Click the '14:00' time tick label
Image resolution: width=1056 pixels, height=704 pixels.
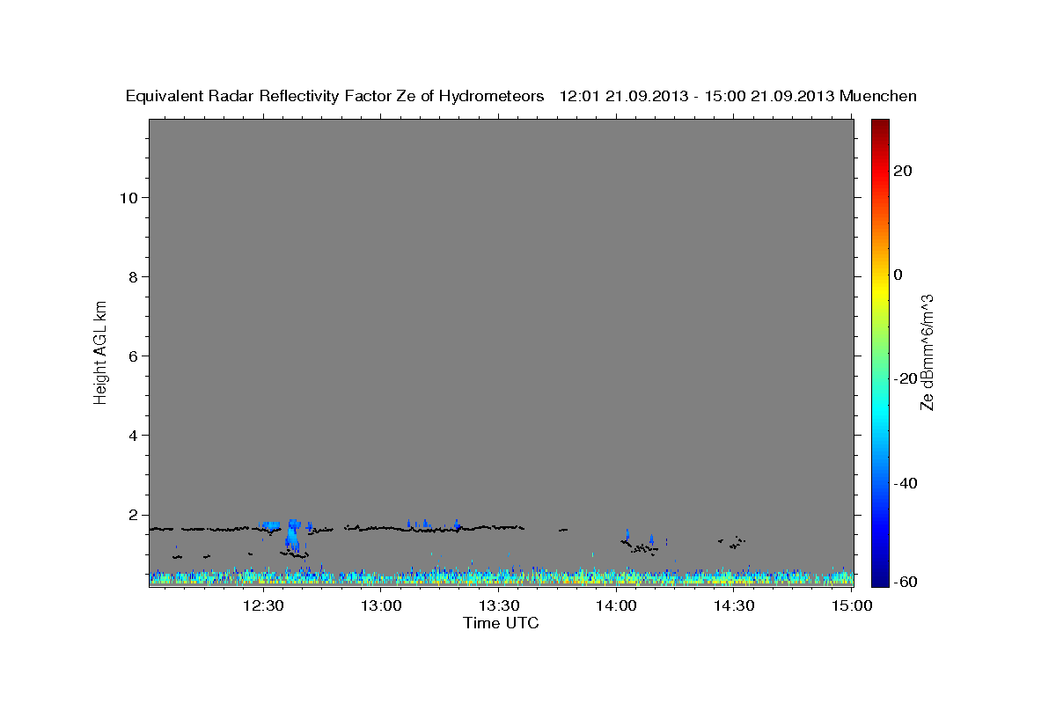point(616,605)
